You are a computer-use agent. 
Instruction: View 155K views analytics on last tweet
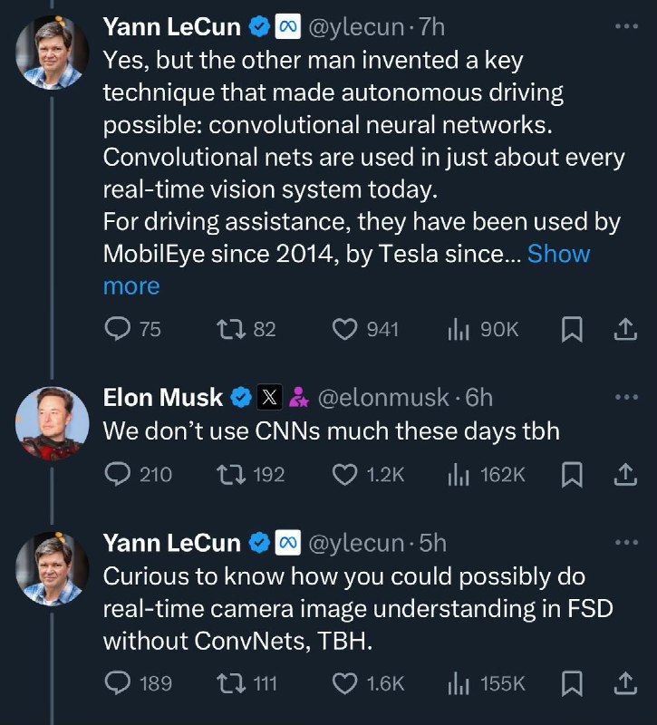tap(456, 682)
